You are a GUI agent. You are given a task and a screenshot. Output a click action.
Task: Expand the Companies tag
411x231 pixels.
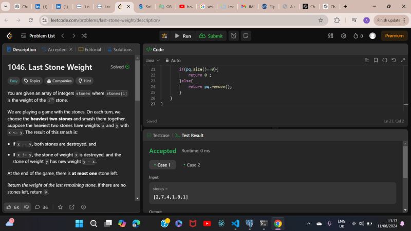(59, 81)
